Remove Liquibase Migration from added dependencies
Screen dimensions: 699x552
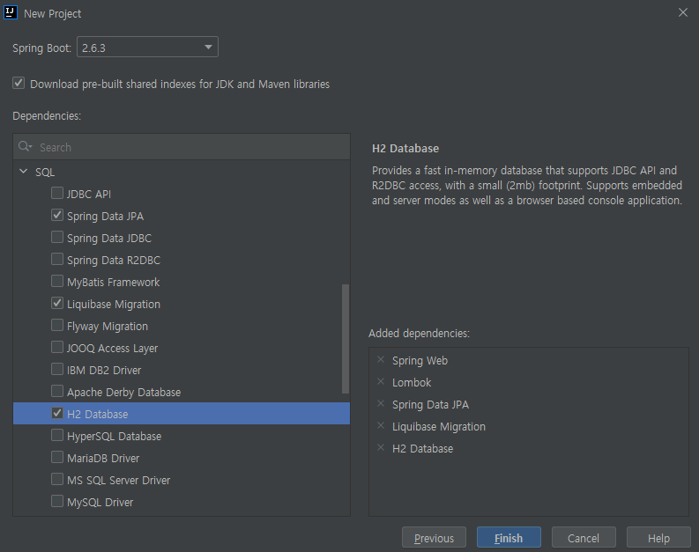(x=381, y=425)
